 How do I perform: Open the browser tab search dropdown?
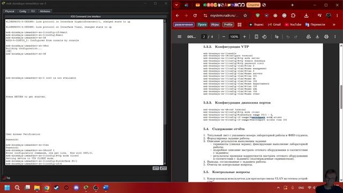point(176,5)
